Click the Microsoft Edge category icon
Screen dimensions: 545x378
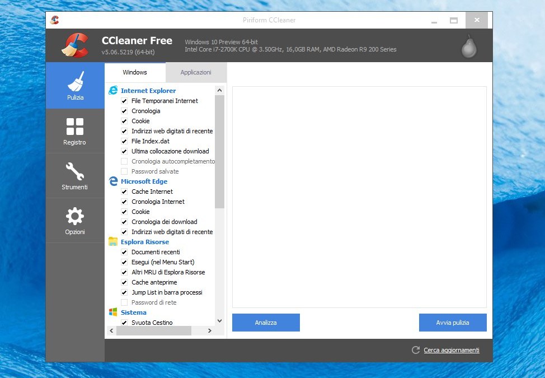tap(113, 181)
